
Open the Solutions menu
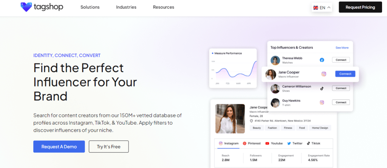[x=90, y=7]
